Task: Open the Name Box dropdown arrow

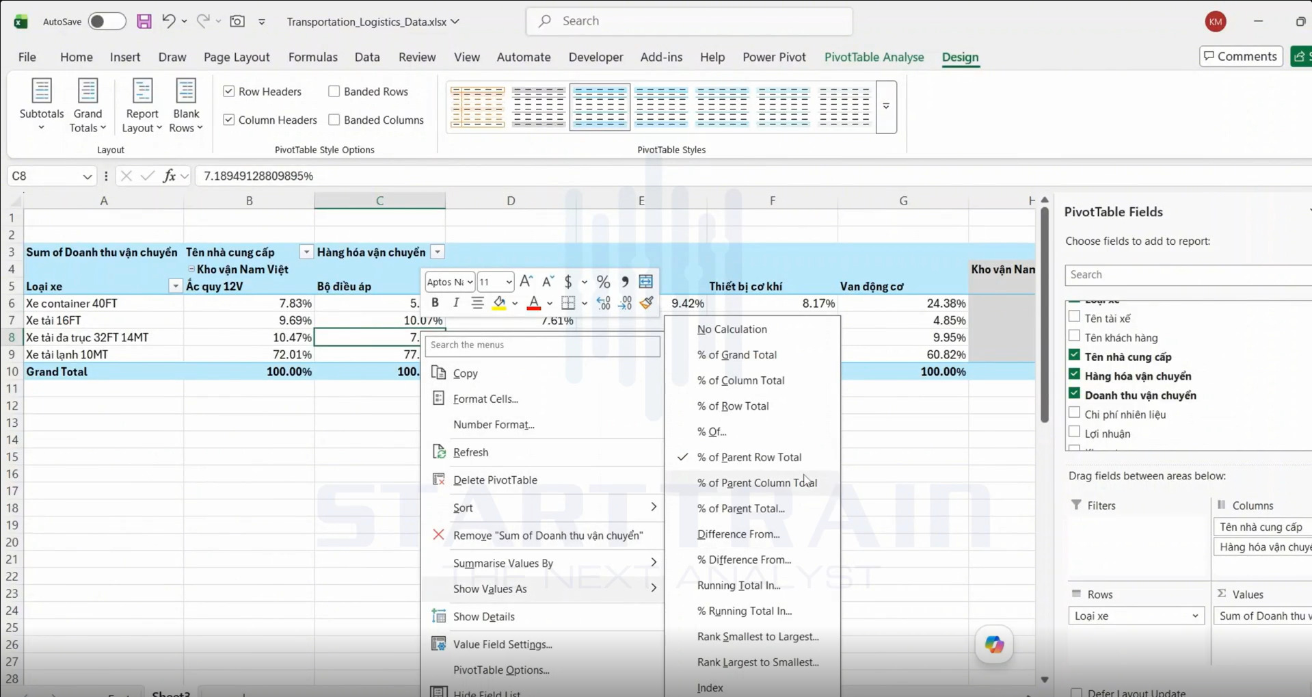Action: pyautogui.click(x=87, y=176)
